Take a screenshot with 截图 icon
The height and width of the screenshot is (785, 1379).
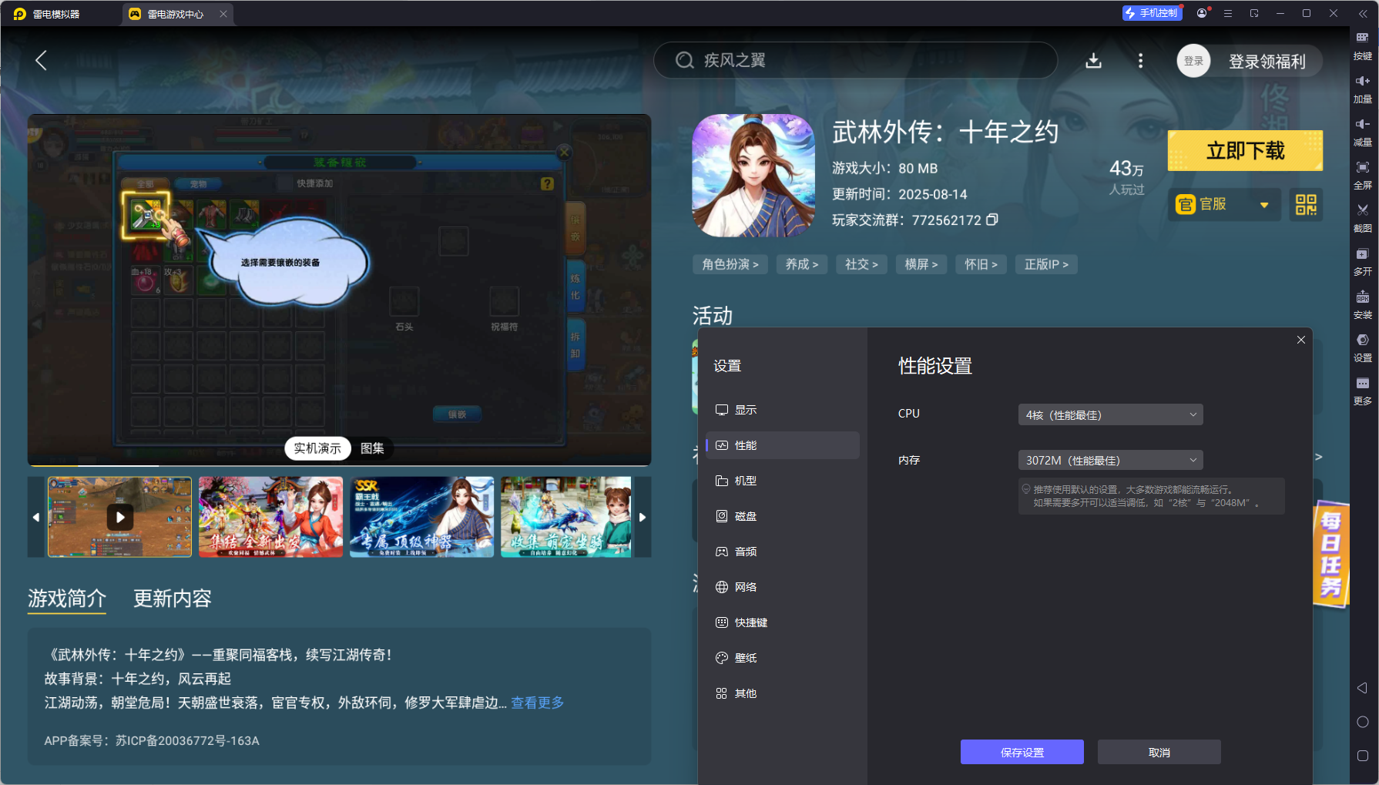1362,218
